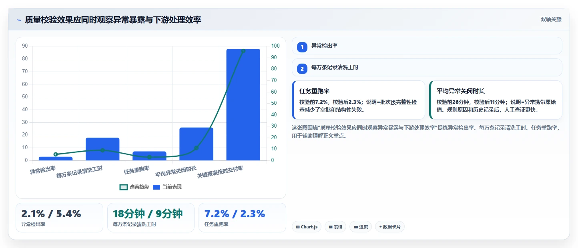The height and width of the screenshot is (248, 578).
Task: Click the 校验前7.2% description text
Action: tap(358, 106)
